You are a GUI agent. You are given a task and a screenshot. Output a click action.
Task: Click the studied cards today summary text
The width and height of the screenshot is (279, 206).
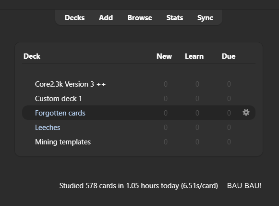[x=139, y=186]
